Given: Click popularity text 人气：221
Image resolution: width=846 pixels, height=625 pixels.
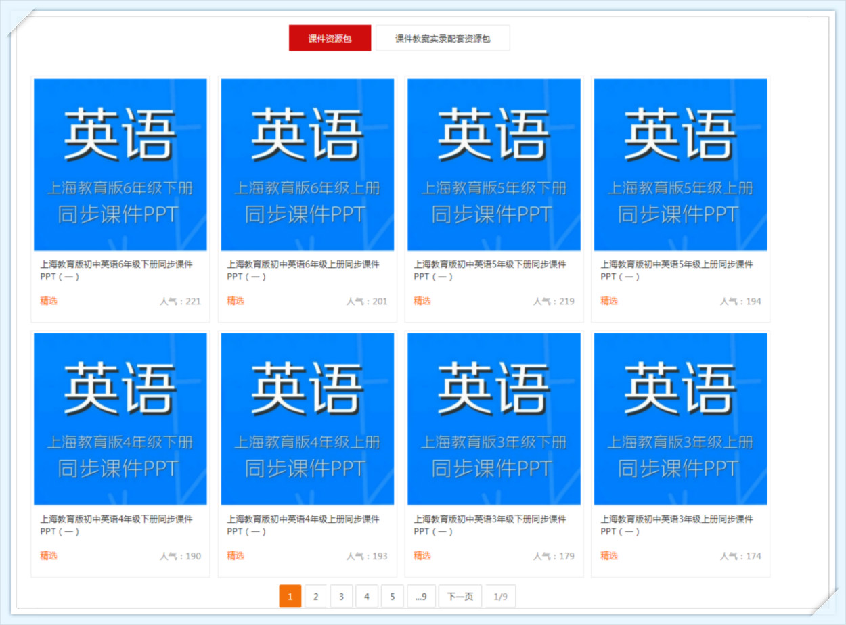Looking at the screenshot, I should click(x=180, y=301).
